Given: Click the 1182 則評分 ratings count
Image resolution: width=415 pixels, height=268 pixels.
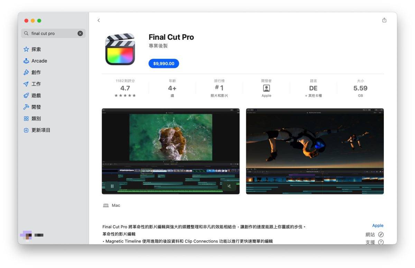Looking at the screenshot, I should (x=125, y=81).
